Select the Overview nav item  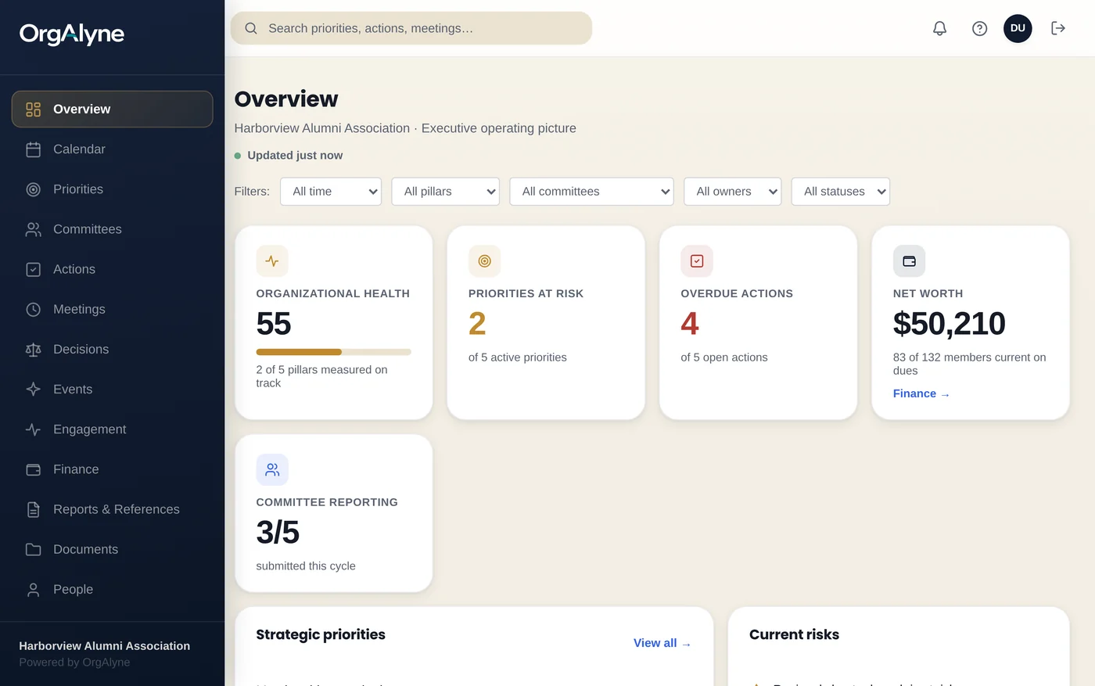[112, 110]
